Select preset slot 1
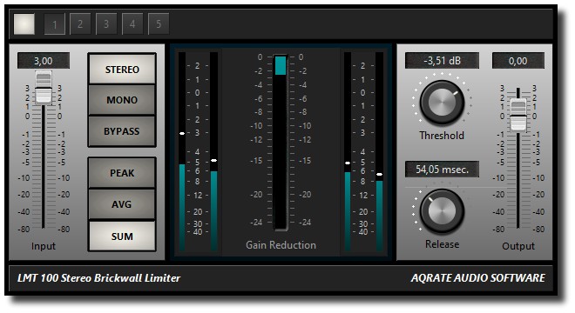 54,24
